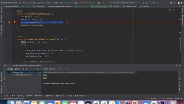This screenshot has height=104, width=184.
Task: Click the coverage icon in Run left sidebar
Action: point(5,76)
